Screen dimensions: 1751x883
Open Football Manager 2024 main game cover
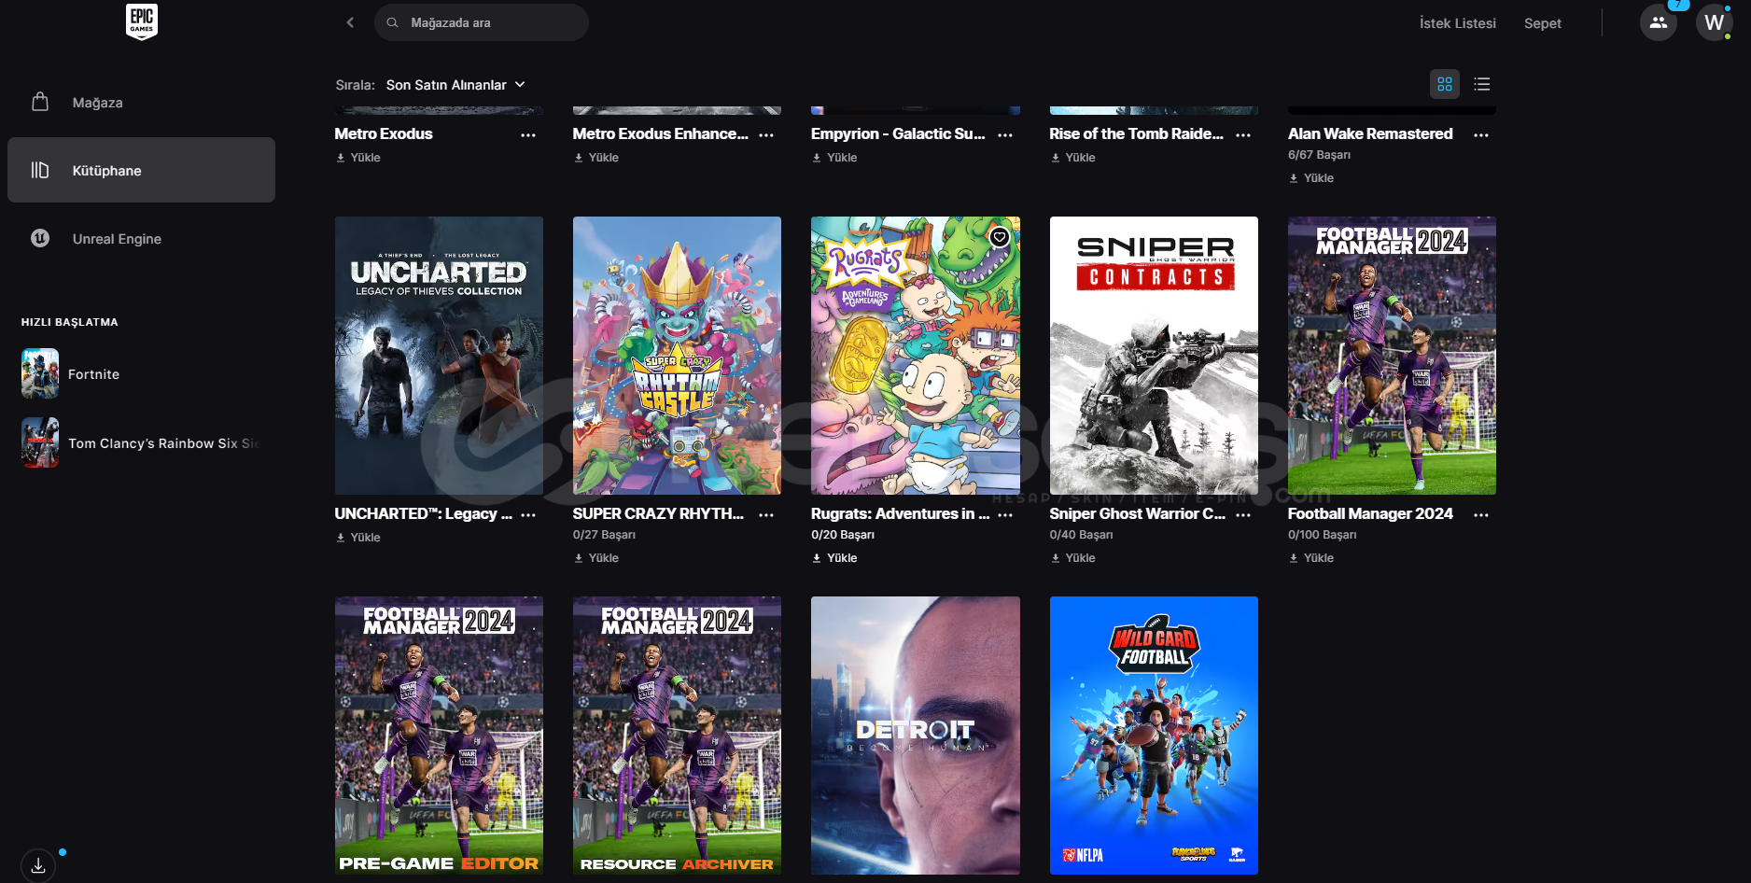point(1392,356)
